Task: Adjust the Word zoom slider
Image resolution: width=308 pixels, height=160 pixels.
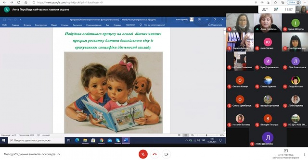Action: [x=206, y=135]
